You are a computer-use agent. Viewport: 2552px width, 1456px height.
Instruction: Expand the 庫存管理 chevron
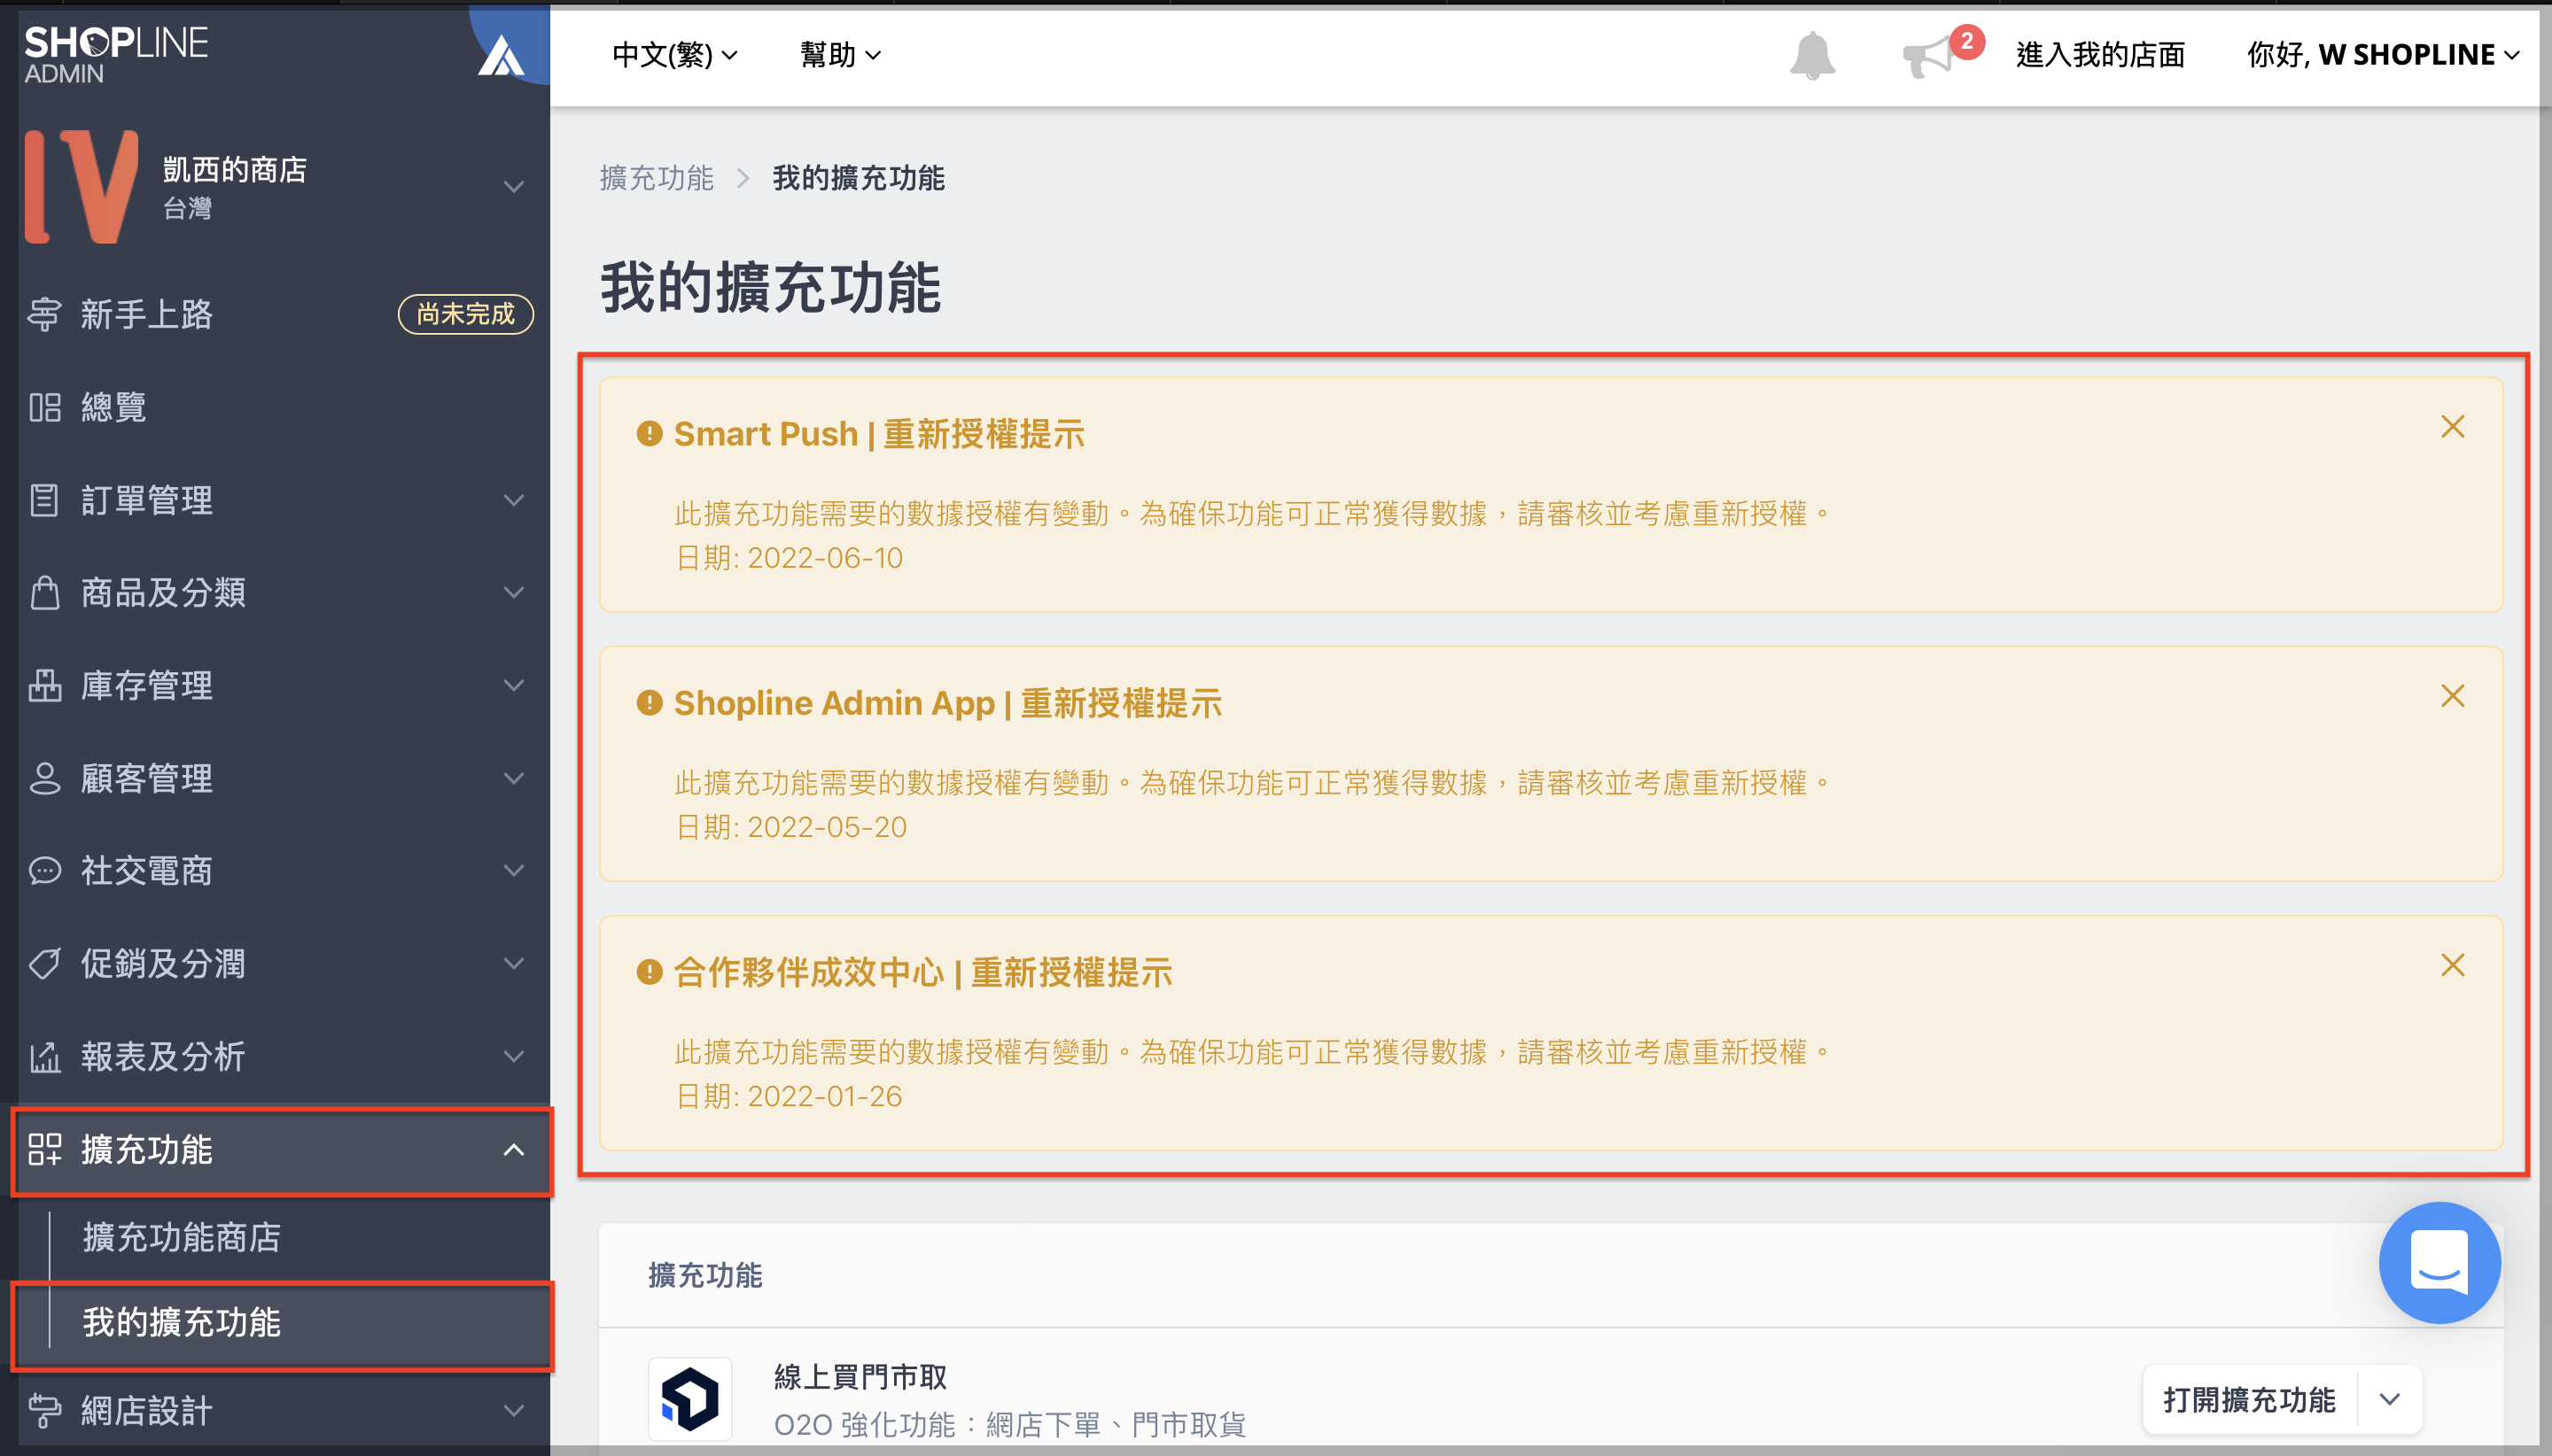[513, 685]
